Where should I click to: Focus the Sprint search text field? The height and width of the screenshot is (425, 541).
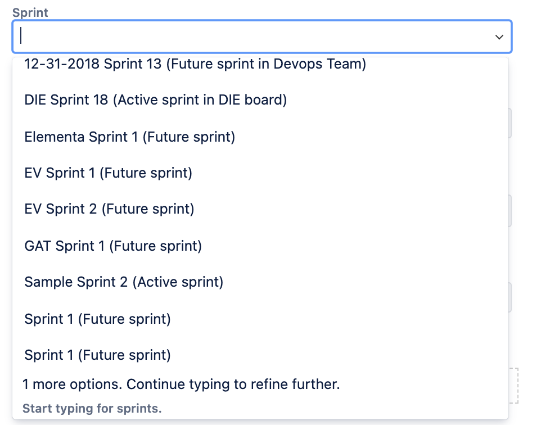tap(262, 37)
